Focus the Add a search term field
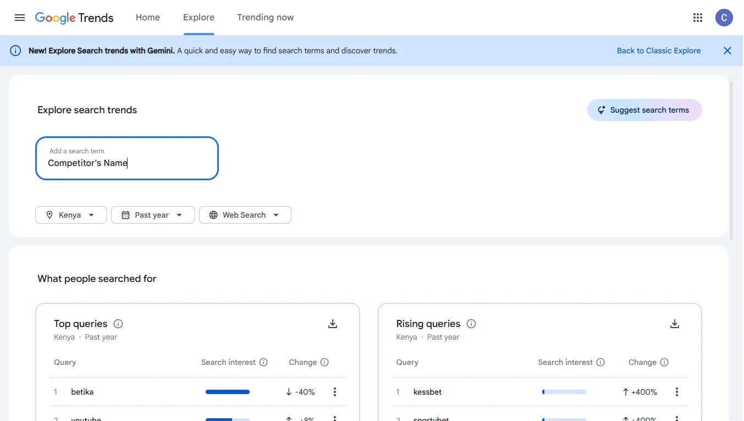Screen dimensions: 744x421 coord(127,158)
